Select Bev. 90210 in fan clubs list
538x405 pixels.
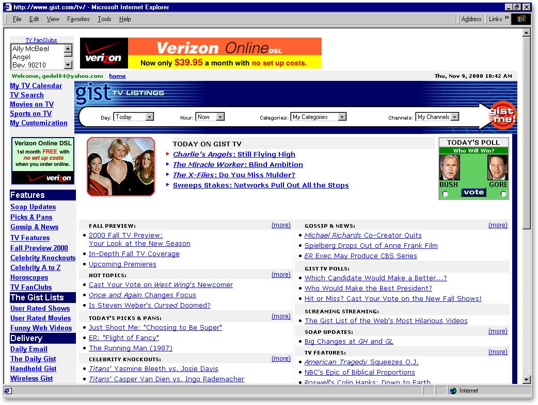tap(29, 65)
